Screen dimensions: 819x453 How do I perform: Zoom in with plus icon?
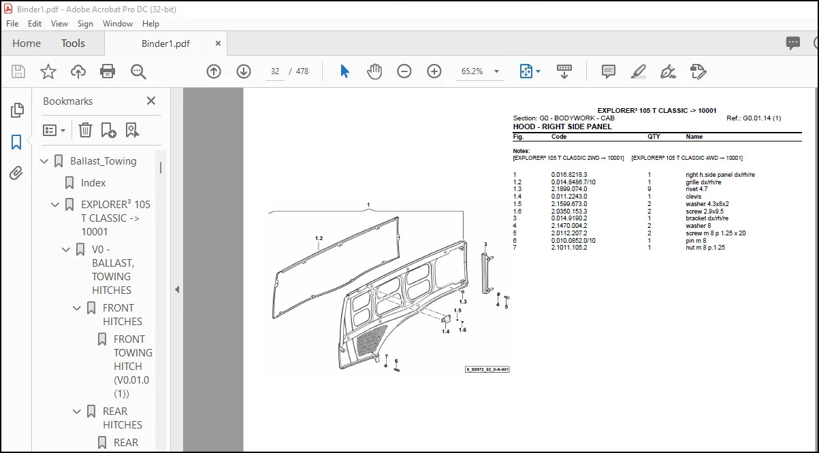point(434,71)
